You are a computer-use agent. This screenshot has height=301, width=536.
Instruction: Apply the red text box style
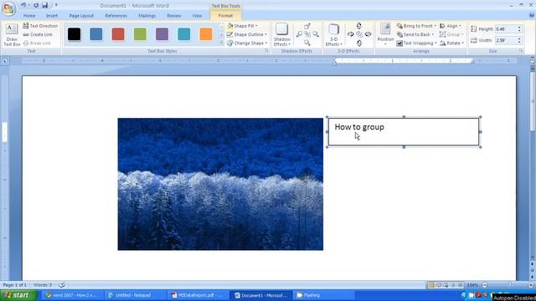tap(118, 34)
